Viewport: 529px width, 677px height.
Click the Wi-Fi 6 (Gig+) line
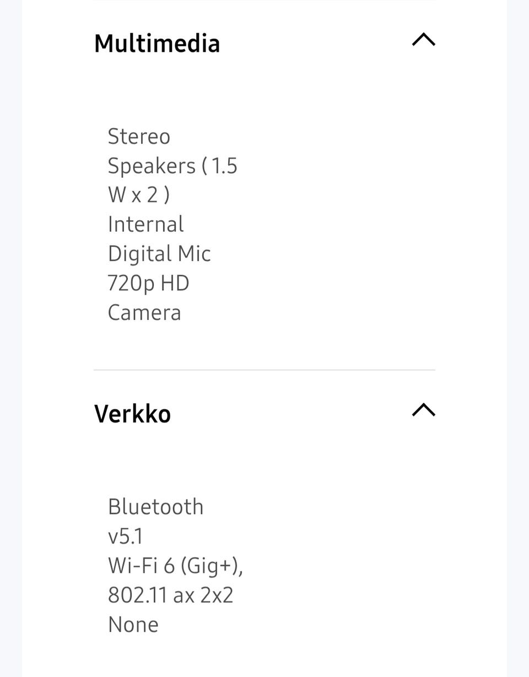click(175, 566)
